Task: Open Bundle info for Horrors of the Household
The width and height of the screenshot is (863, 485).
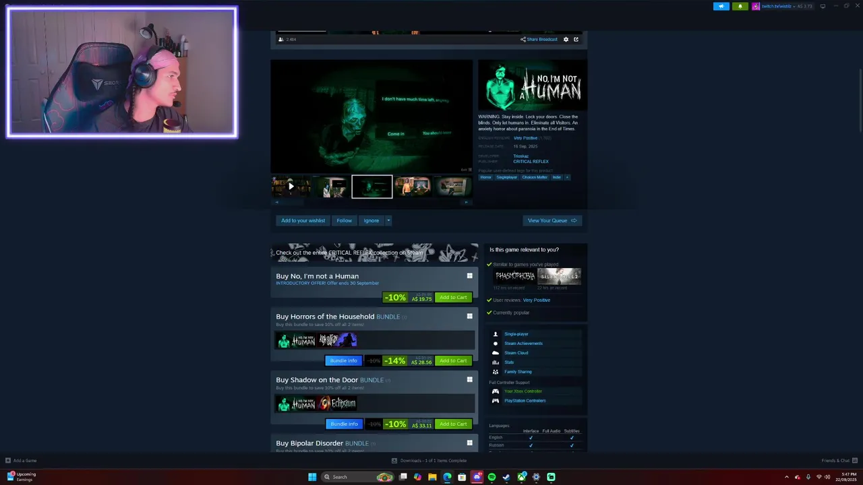Action: coord(344,360)
